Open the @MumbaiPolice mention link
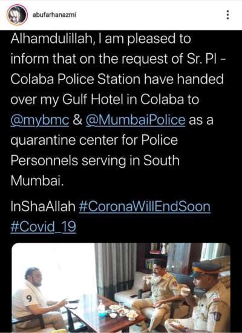The width and height of the screenshot is (242, 333). 136,120
